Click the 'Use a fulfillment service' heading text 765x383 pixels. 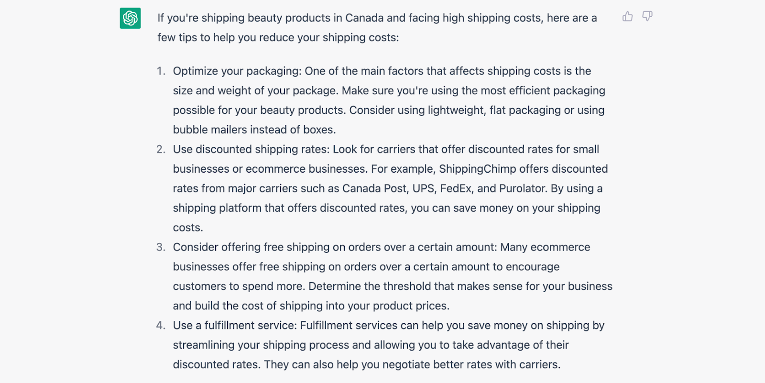click(235, 326)
